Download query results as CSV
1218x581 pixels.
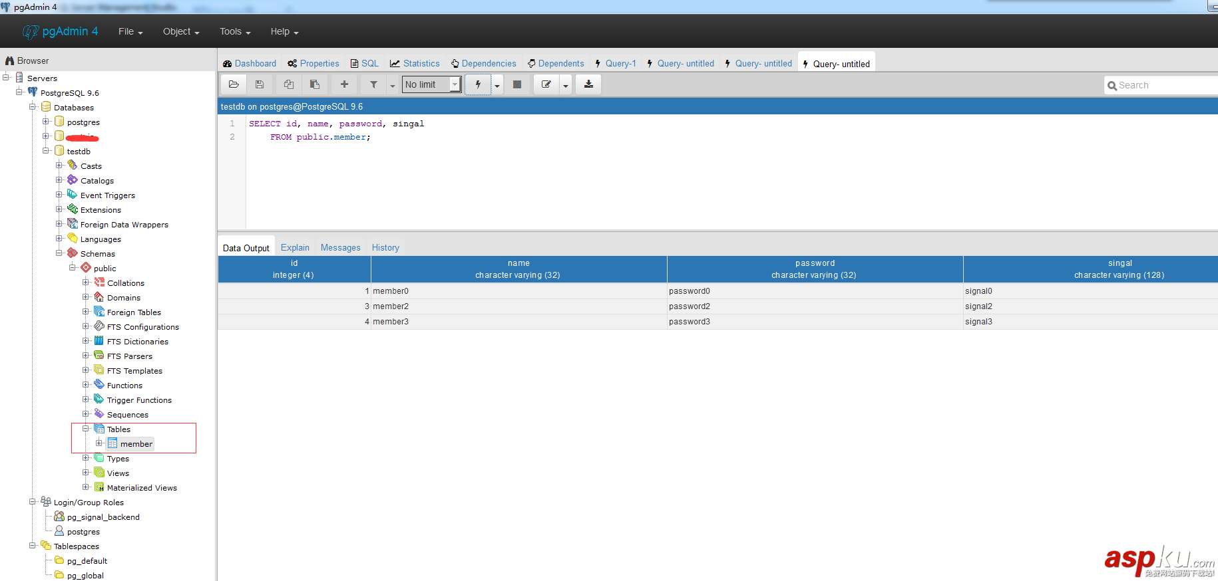[x=588, y=84]
